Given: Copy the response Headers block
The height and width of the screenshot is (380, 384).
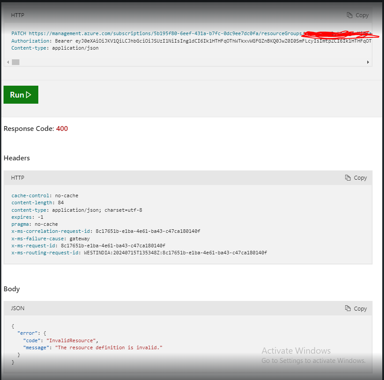Looking at the screenshot, I should [x=356, y=177].
